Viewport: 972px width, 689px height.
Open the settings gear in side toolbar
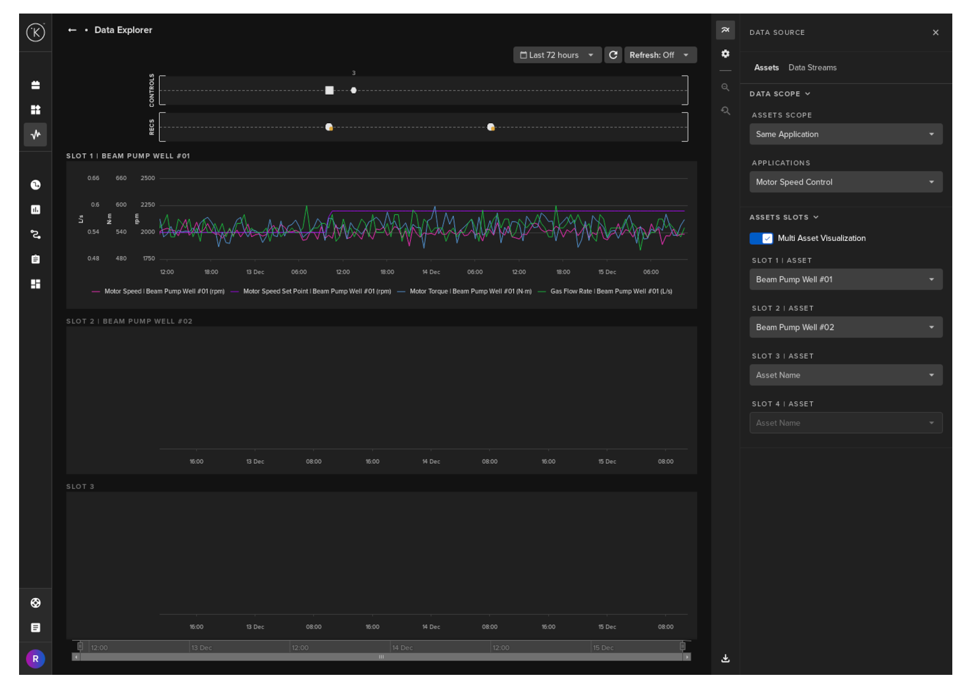[x=725, y=54]
